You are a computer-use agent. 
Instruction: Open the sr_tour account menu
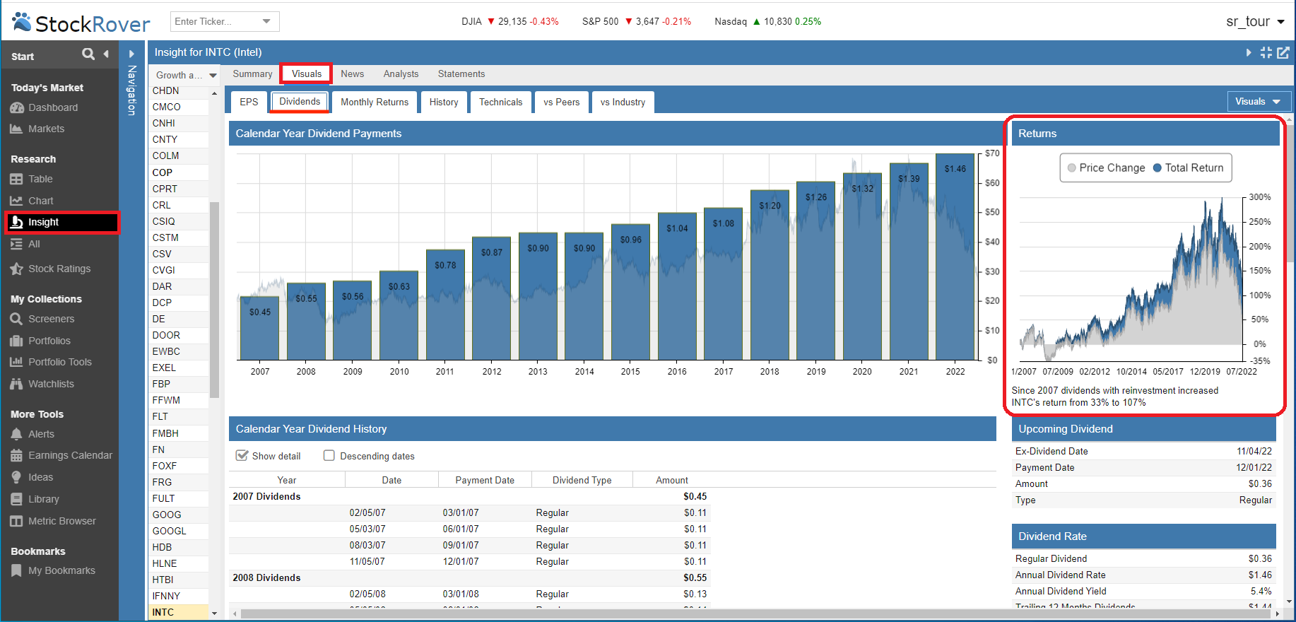coord(1256,21)
